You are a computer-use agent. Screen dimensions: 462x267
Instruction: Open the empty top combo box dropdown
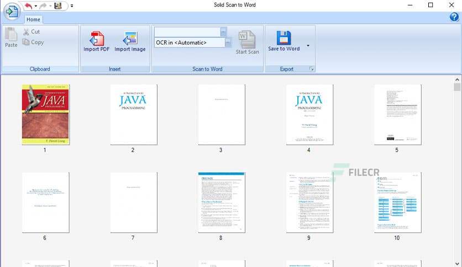tap(223, 32)
